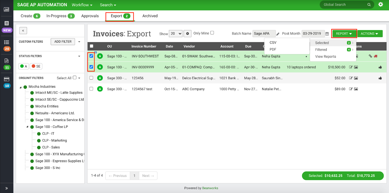This screenshot has width=389, height=193.
Task: Click red truck icon on INV-SOUTHWEST row
Action: point(375,56)
